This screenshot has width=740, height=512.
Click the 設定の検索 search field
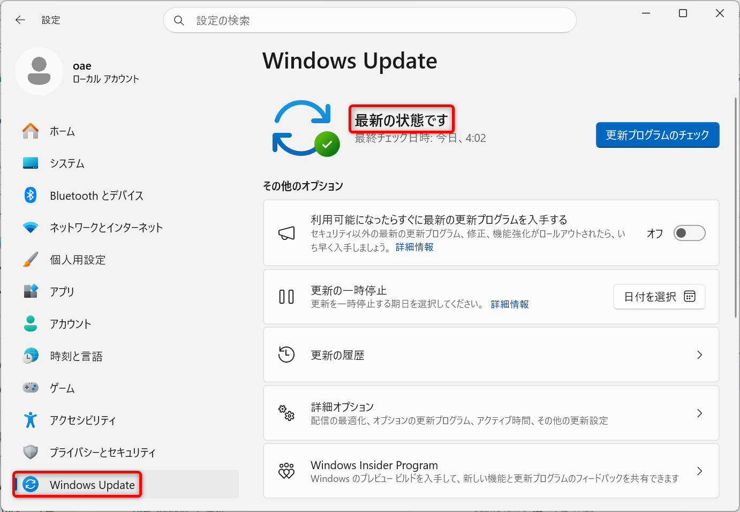coord(370,20)
